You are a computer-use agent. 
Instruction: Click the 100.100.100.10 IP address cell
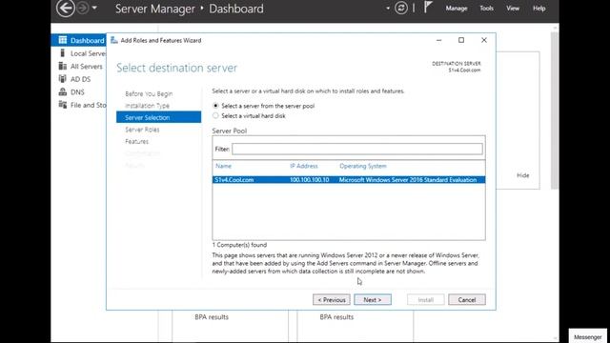click(309, 180)
